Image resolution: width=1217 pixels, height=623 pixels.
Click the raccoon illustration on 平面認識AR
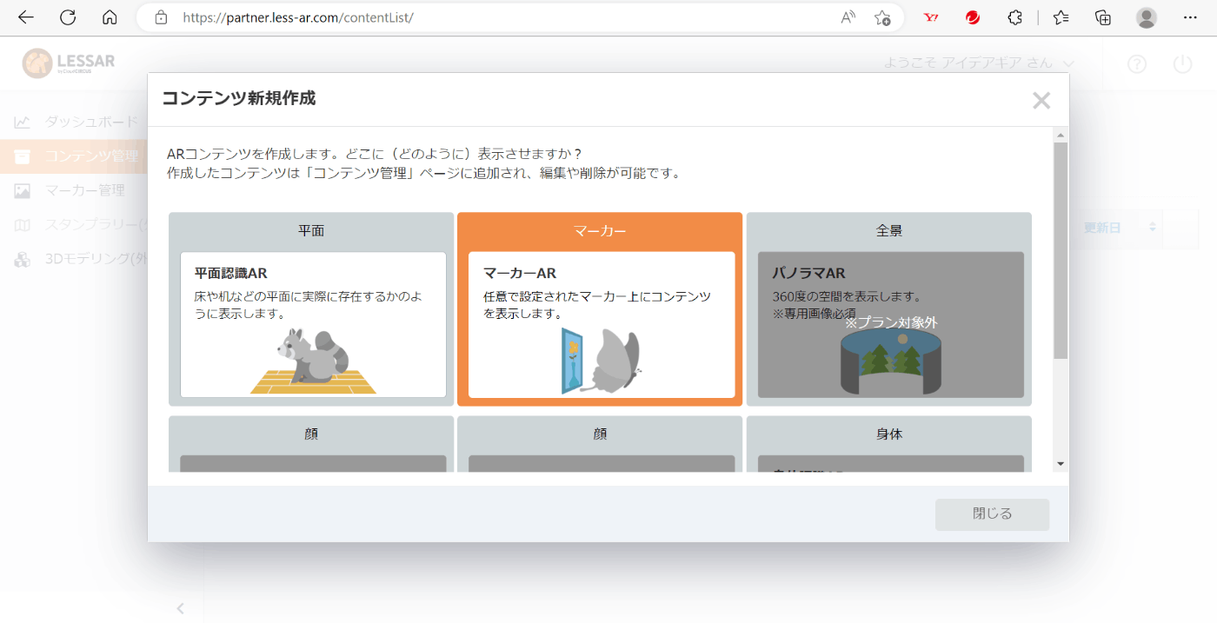pos(314,360)
